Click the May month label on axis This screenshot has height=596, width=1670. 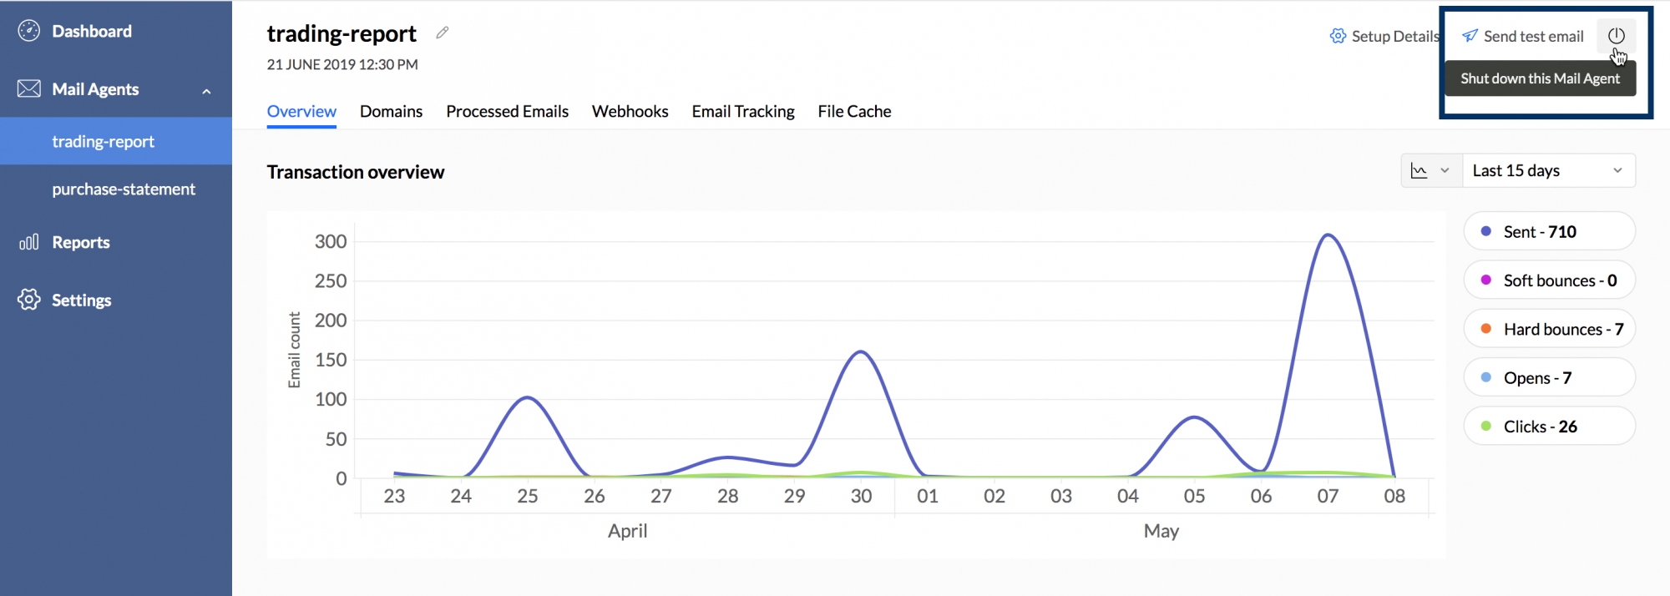coord(1161,531)
